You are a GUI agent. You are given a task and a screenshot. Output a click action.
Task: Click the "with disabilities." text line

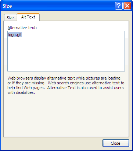click(21, 92)
